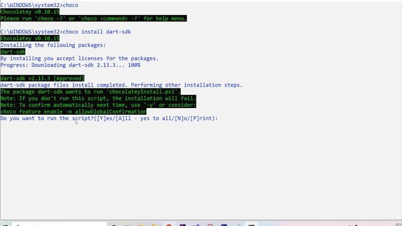Click the first 'Chocolatey v0.10.15' line
This screenshot has height=226, width=402.
click(x=30, y=12)
